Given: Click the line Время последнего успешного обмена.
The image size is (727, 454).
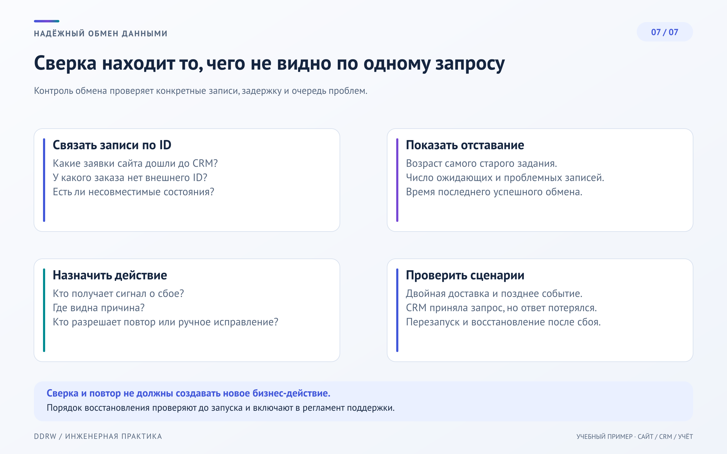Looking at the screenshot, I should coord(494,192).
